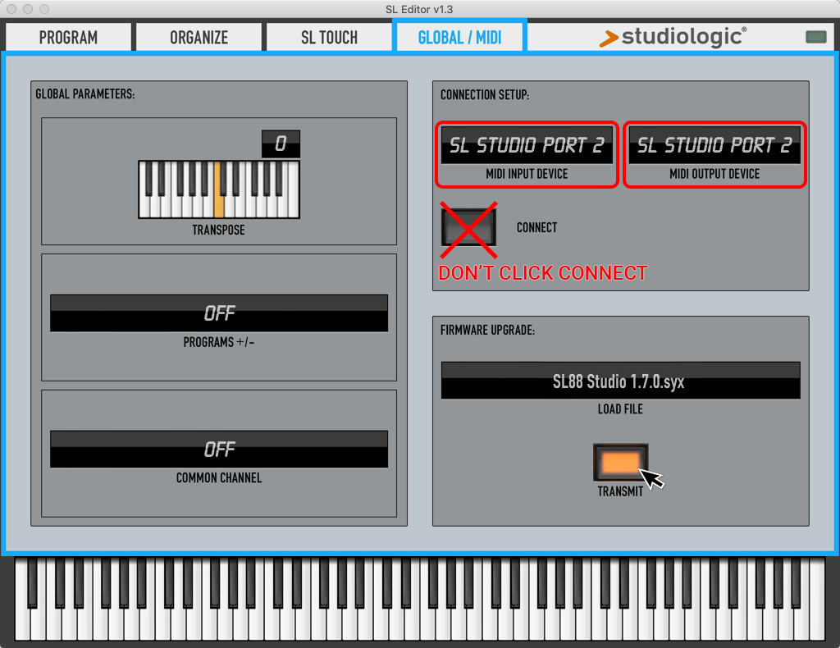This screenshot has width=840, height=648.
Task: Switch to the PROGRAM tab
Action: point(68,38)
